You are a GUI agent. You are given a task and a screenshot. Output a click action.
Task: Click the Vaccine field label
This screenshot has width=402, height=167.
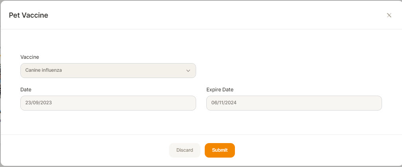(x=30, y=57)
